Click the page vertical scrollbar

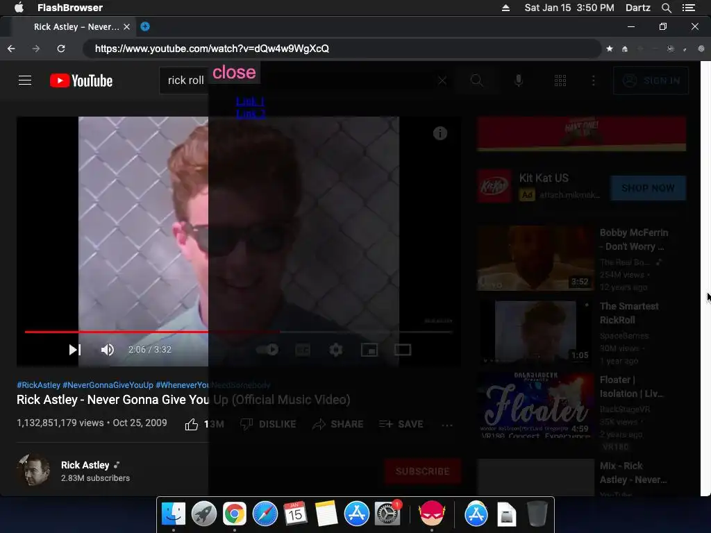coord(705,278)
